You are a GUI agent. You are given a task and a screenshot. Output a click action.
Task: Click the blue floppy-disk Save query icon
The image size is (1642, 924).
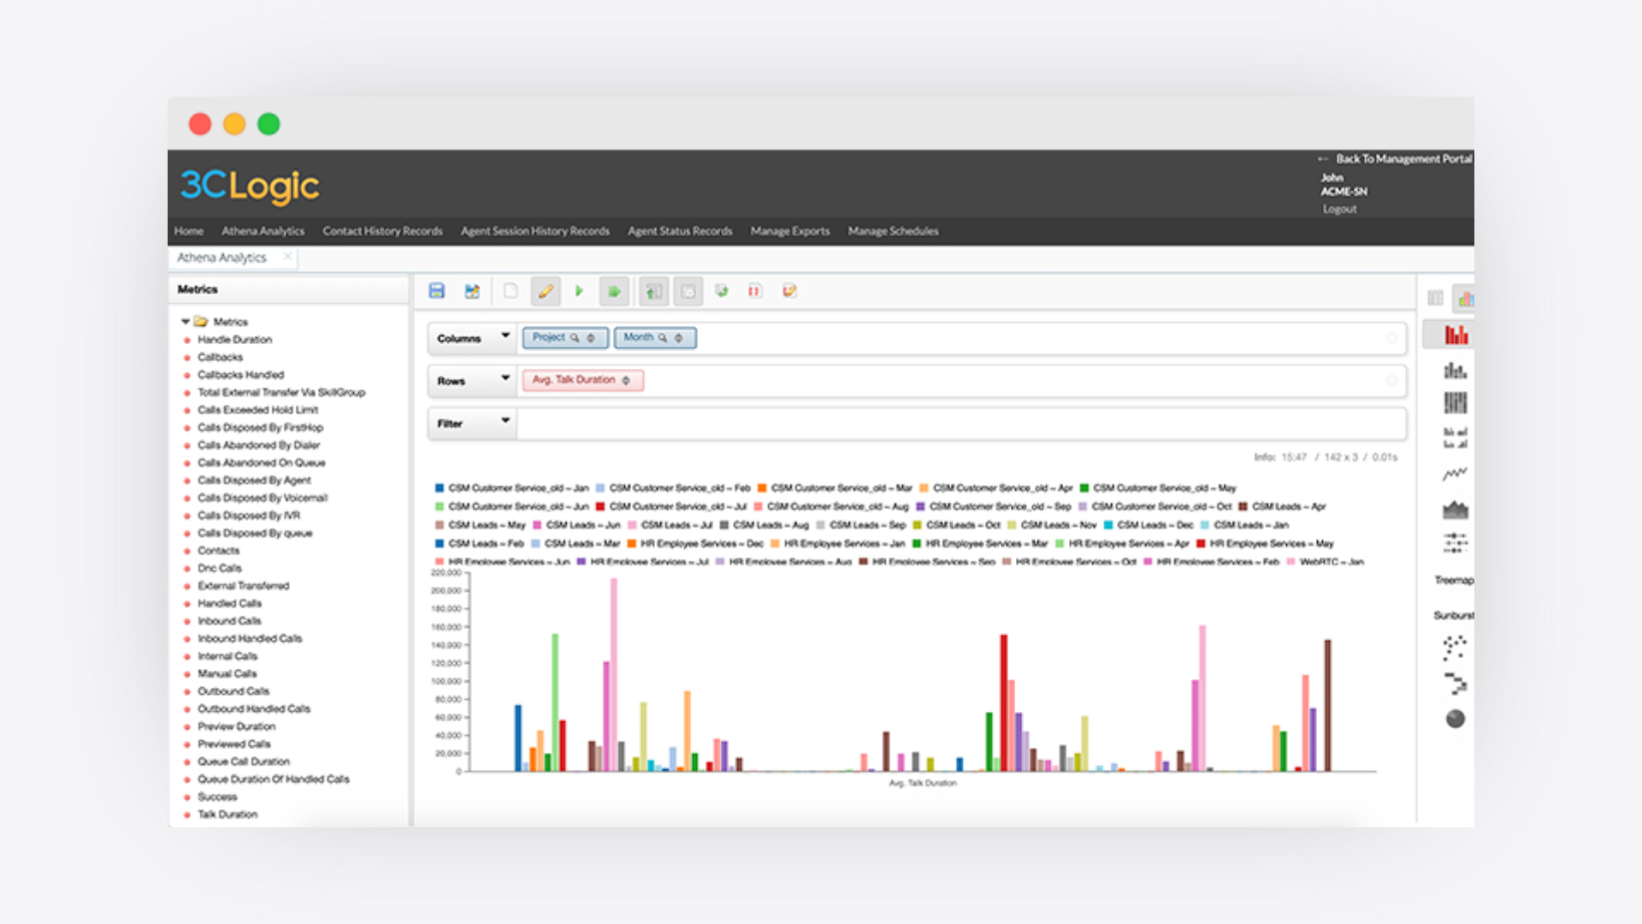[x=436, y=291]
